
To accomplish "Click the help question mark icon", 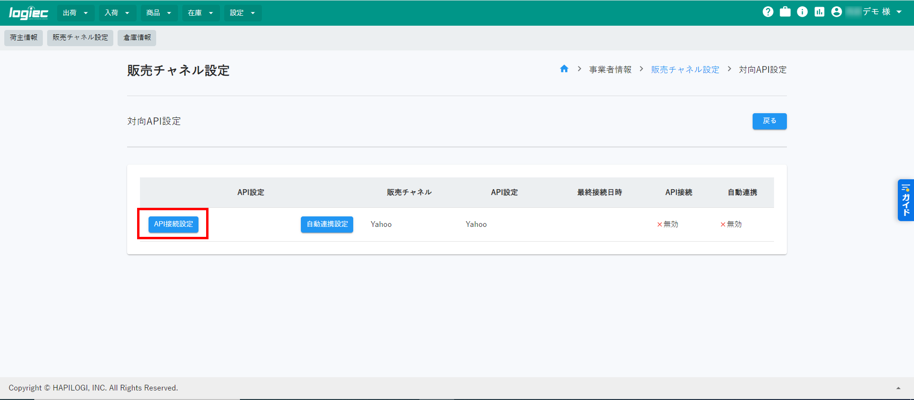I will [768, 12].
